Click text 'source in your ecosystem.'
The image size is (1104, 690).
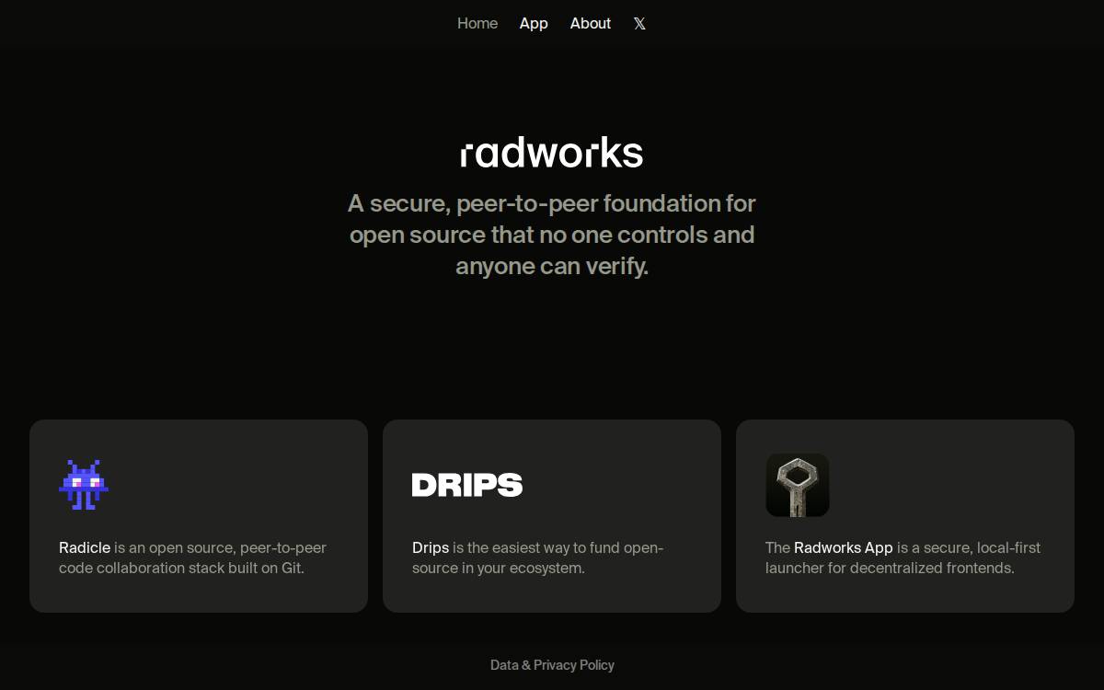pyautogui.click(x=499, y=568)
